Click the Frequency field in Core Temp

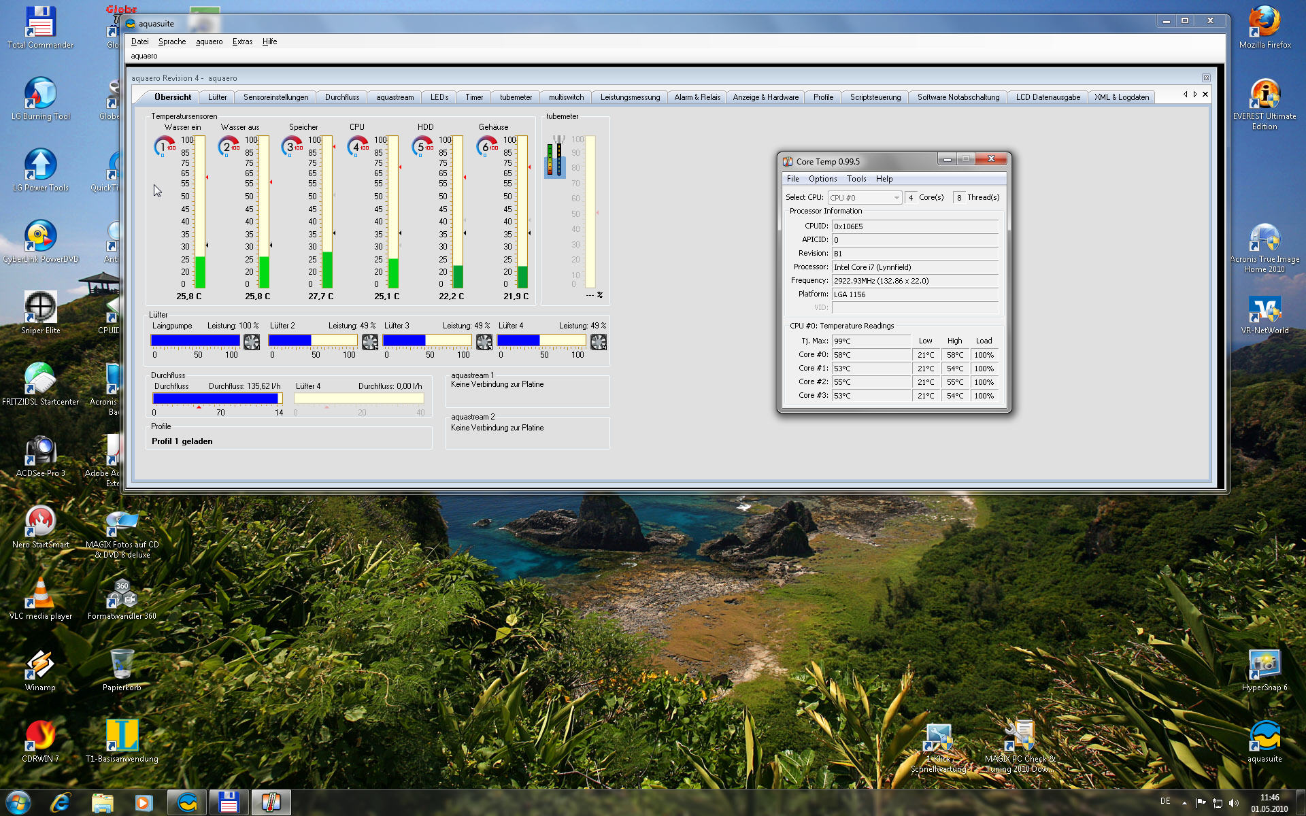[914, 281]
